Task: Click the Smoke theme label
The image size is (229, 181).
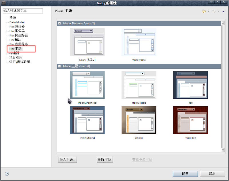Action: (x=139, y=138)
